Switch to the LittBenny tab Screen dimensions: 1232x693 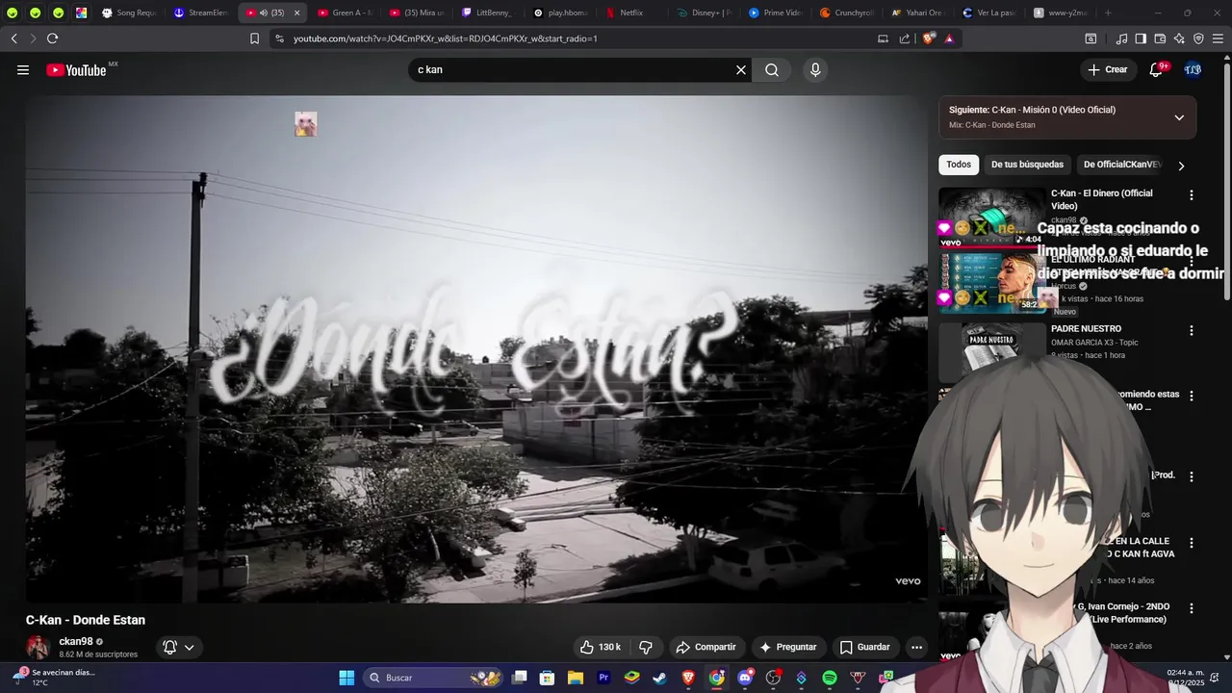coord(487,13)
